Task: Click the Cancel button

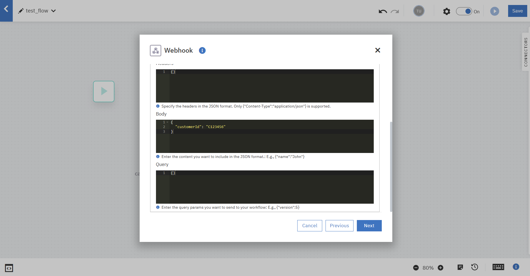Action: click(x=309, y=226)
